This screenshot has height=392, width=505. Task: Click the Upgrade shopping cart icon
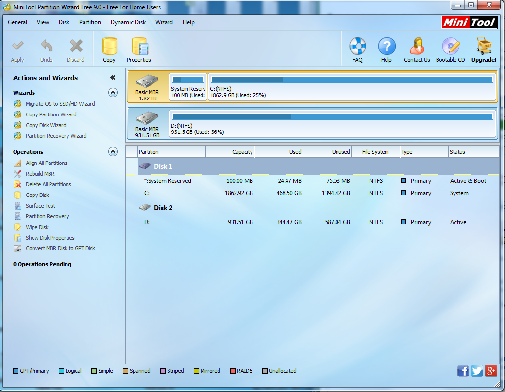(484, 46)
